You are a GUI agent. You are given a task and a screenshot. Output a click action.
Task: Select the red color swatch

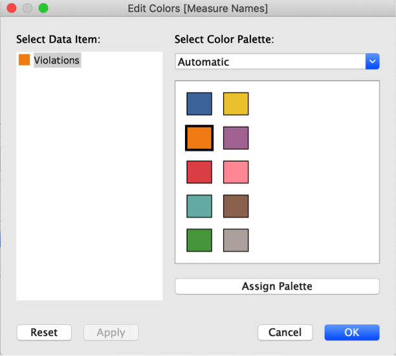click(x=199, y=172)
